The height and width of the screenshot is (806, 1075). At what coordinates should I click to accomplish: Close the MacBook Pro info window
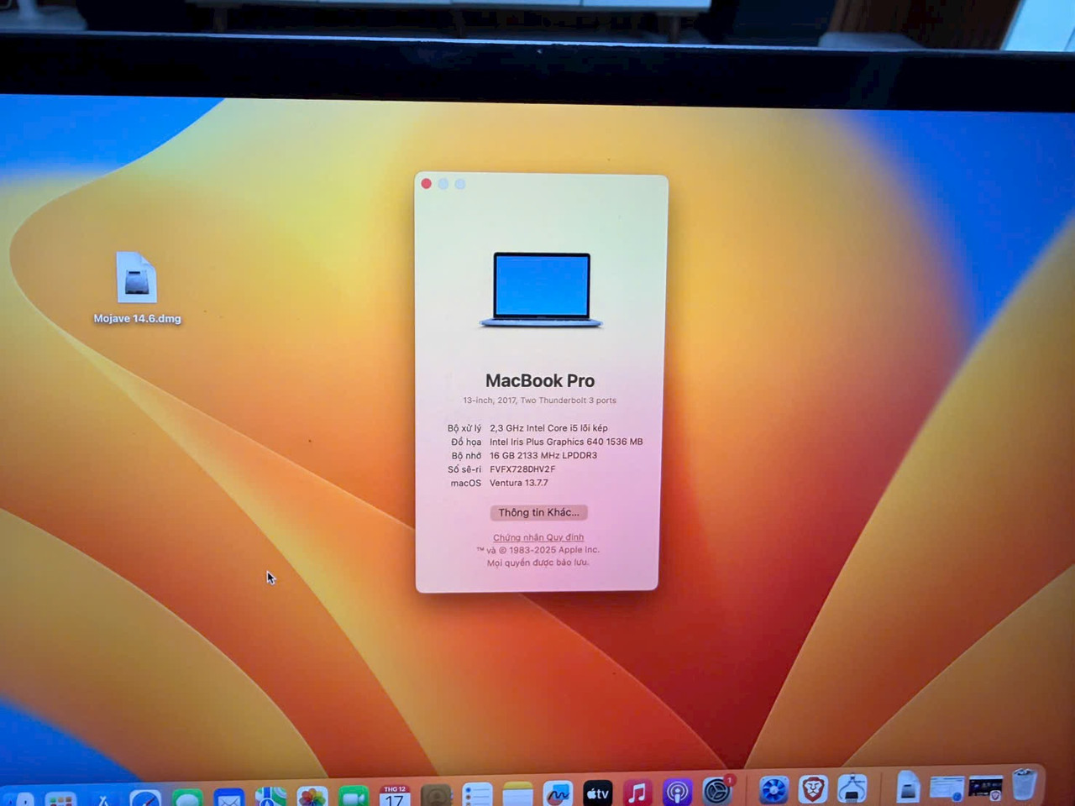(427, 184)
